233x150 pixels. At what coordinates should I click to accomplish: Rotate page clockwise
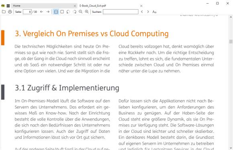click(74, 12)
